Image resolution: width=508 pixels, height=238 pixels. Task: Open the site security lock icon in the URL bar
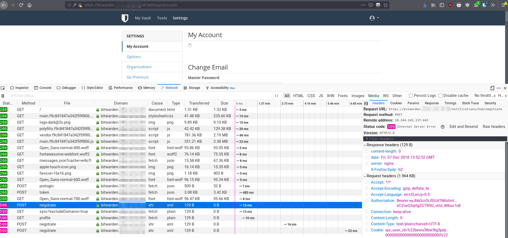pyautogui.click(x=80, y=5)
